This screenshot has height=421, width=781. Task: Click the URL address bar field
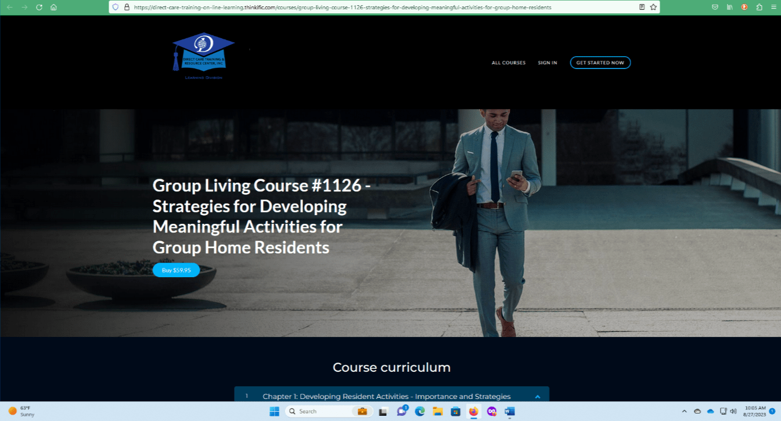(x=377, y=8)
